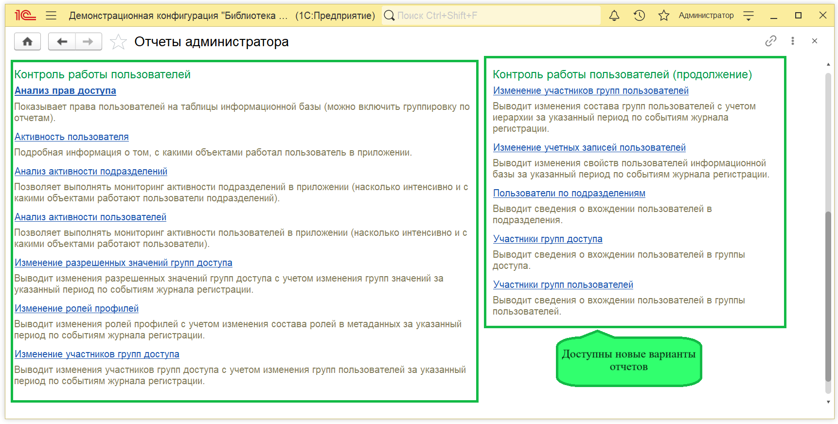Open the Анализ прав доступа report
Image resolution: width=838 pixels, height=424 pixels.
65,90
